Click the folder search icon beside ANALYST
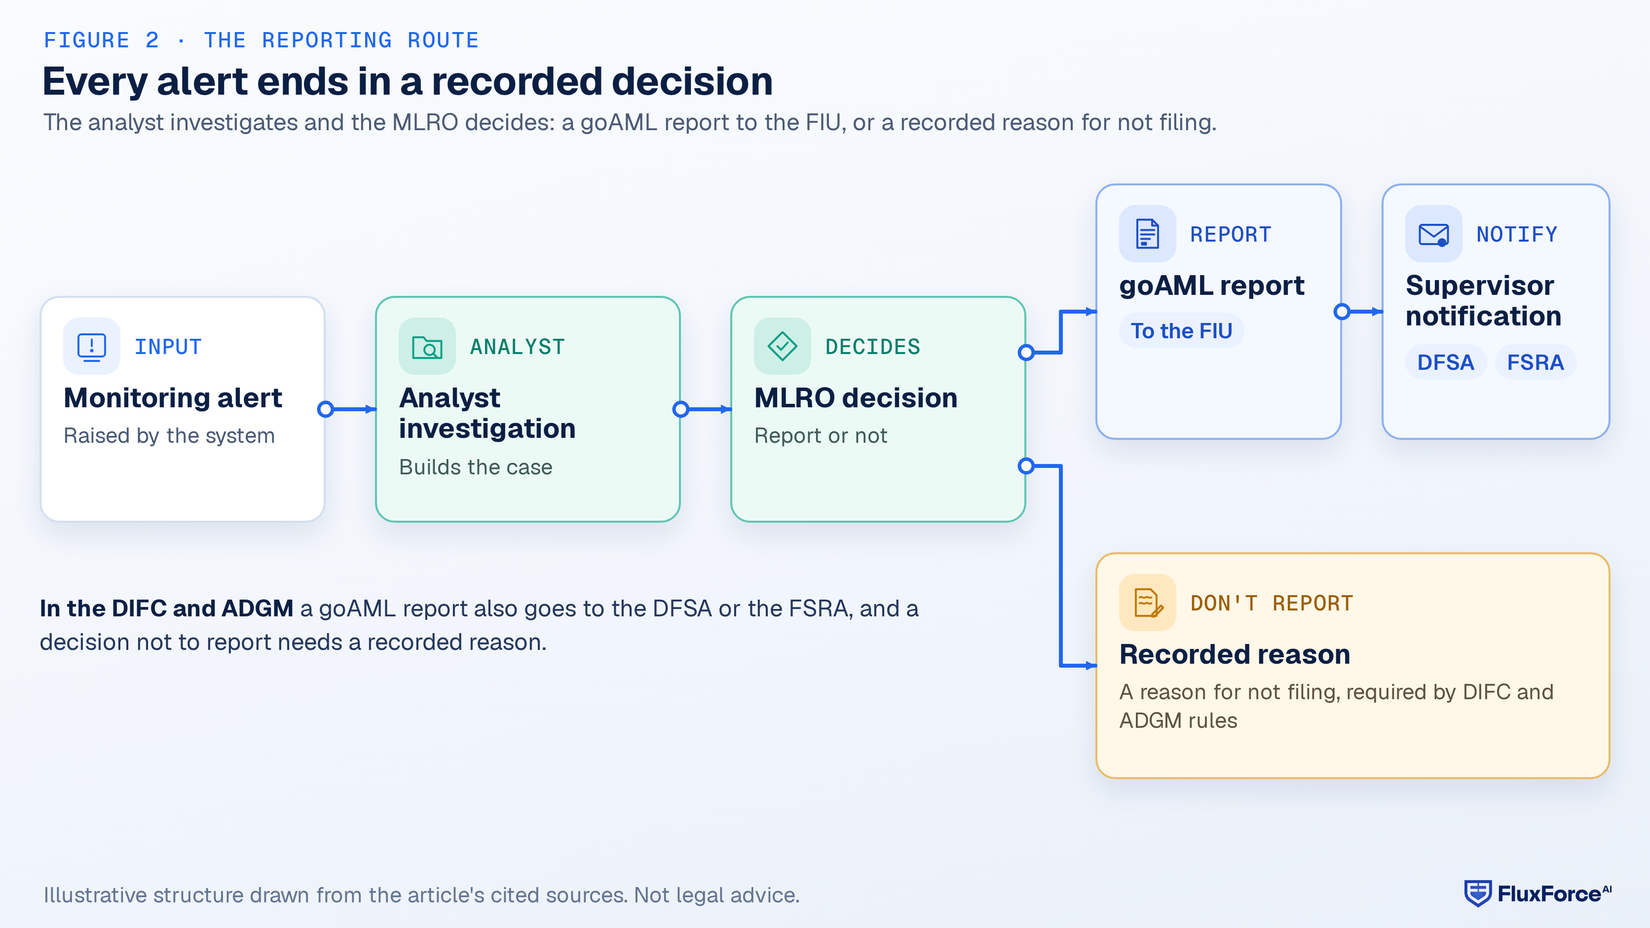Image resolution: width=1650 pixels, height=928 pixels. [427, 346]
